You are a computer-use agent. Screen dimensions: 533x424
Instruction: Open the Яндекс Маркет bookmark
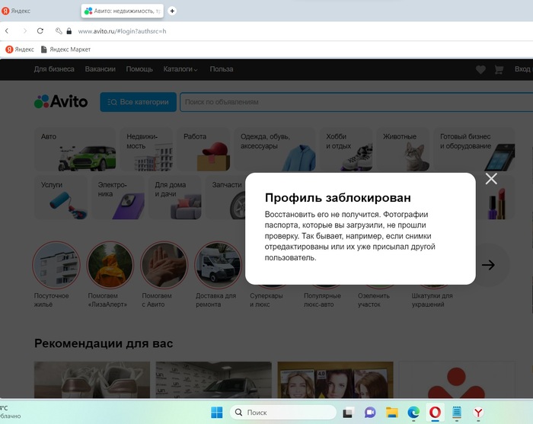point(65,49)
